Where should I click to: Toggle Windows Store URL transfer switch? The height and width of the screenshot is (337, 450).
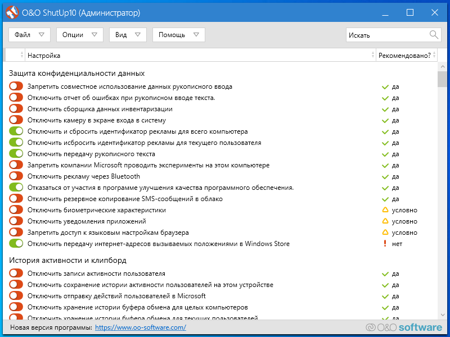tap(16, 243)
